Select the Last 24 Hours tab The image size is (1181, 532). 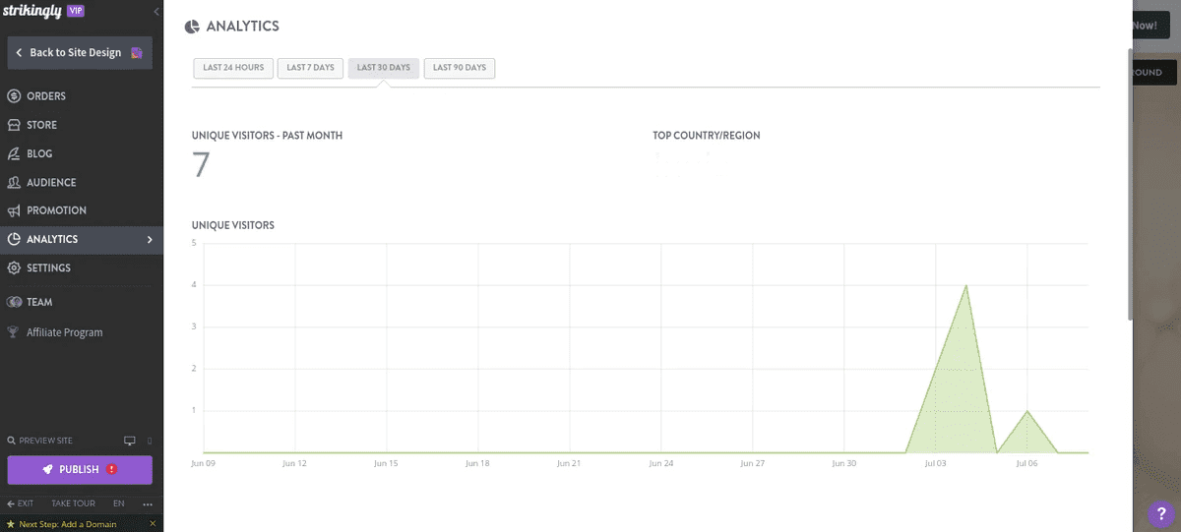coord(233,68)
